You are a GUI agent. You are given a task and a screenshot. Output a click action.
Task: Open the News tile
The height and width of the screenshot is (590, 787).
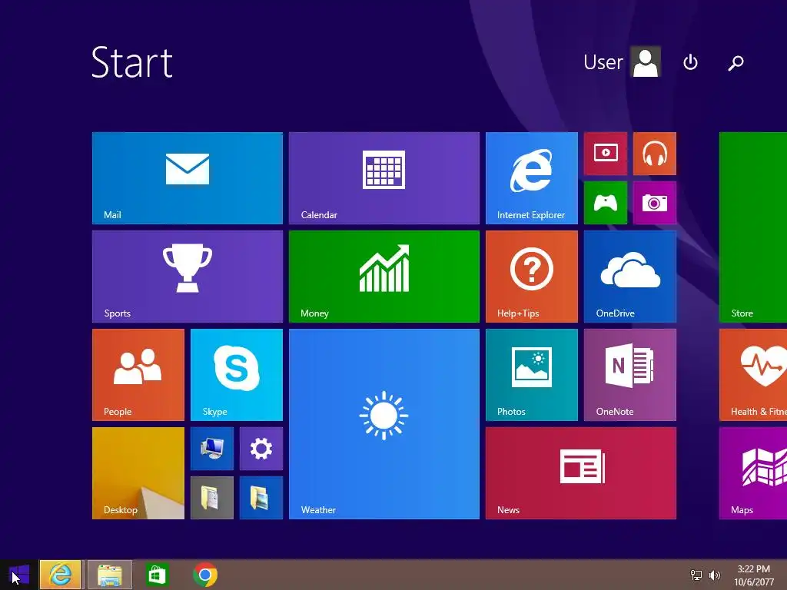581,473
